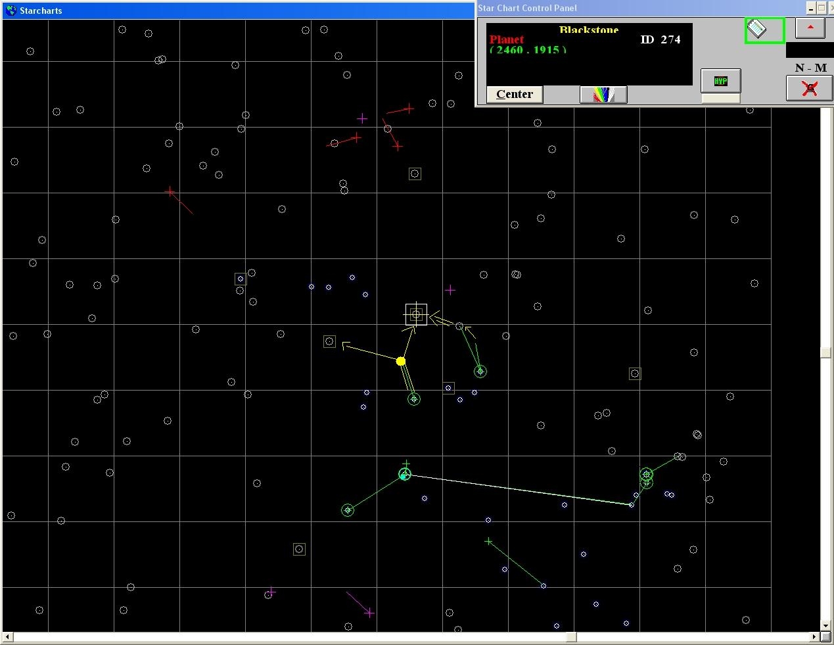Minimize the Star Chart Control Panel
Screen dimensions: 834x645
click(x=811, y=8)
